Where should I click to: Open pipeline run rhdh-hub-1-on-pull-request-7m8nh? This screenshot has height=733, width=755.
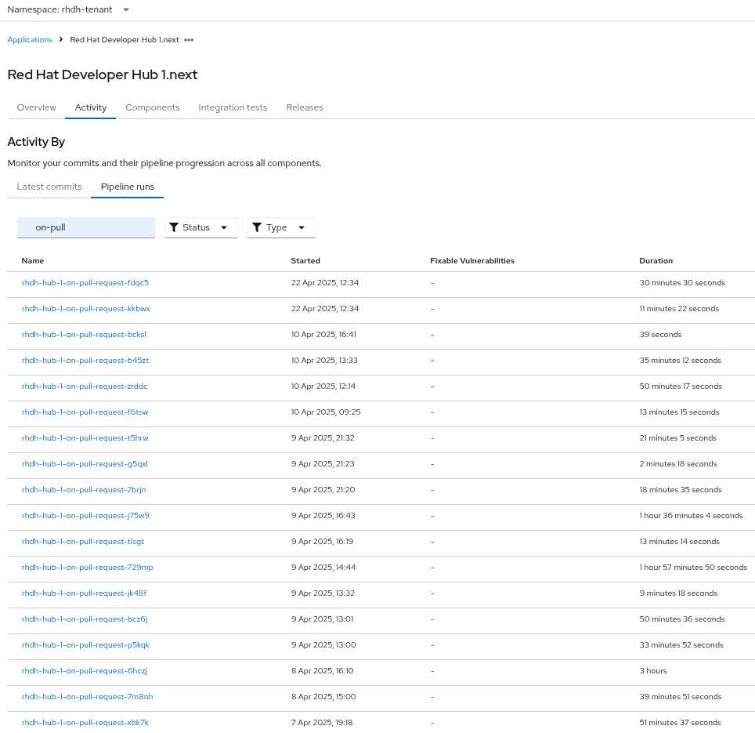pos(87,697)
